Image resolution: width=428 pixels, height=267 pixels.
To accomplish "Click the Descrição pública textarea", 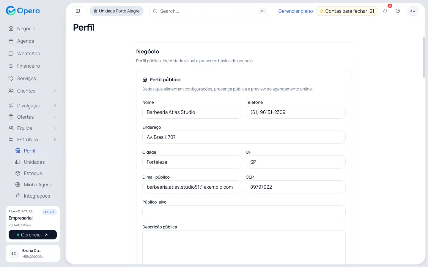I will tap(244, 247).
